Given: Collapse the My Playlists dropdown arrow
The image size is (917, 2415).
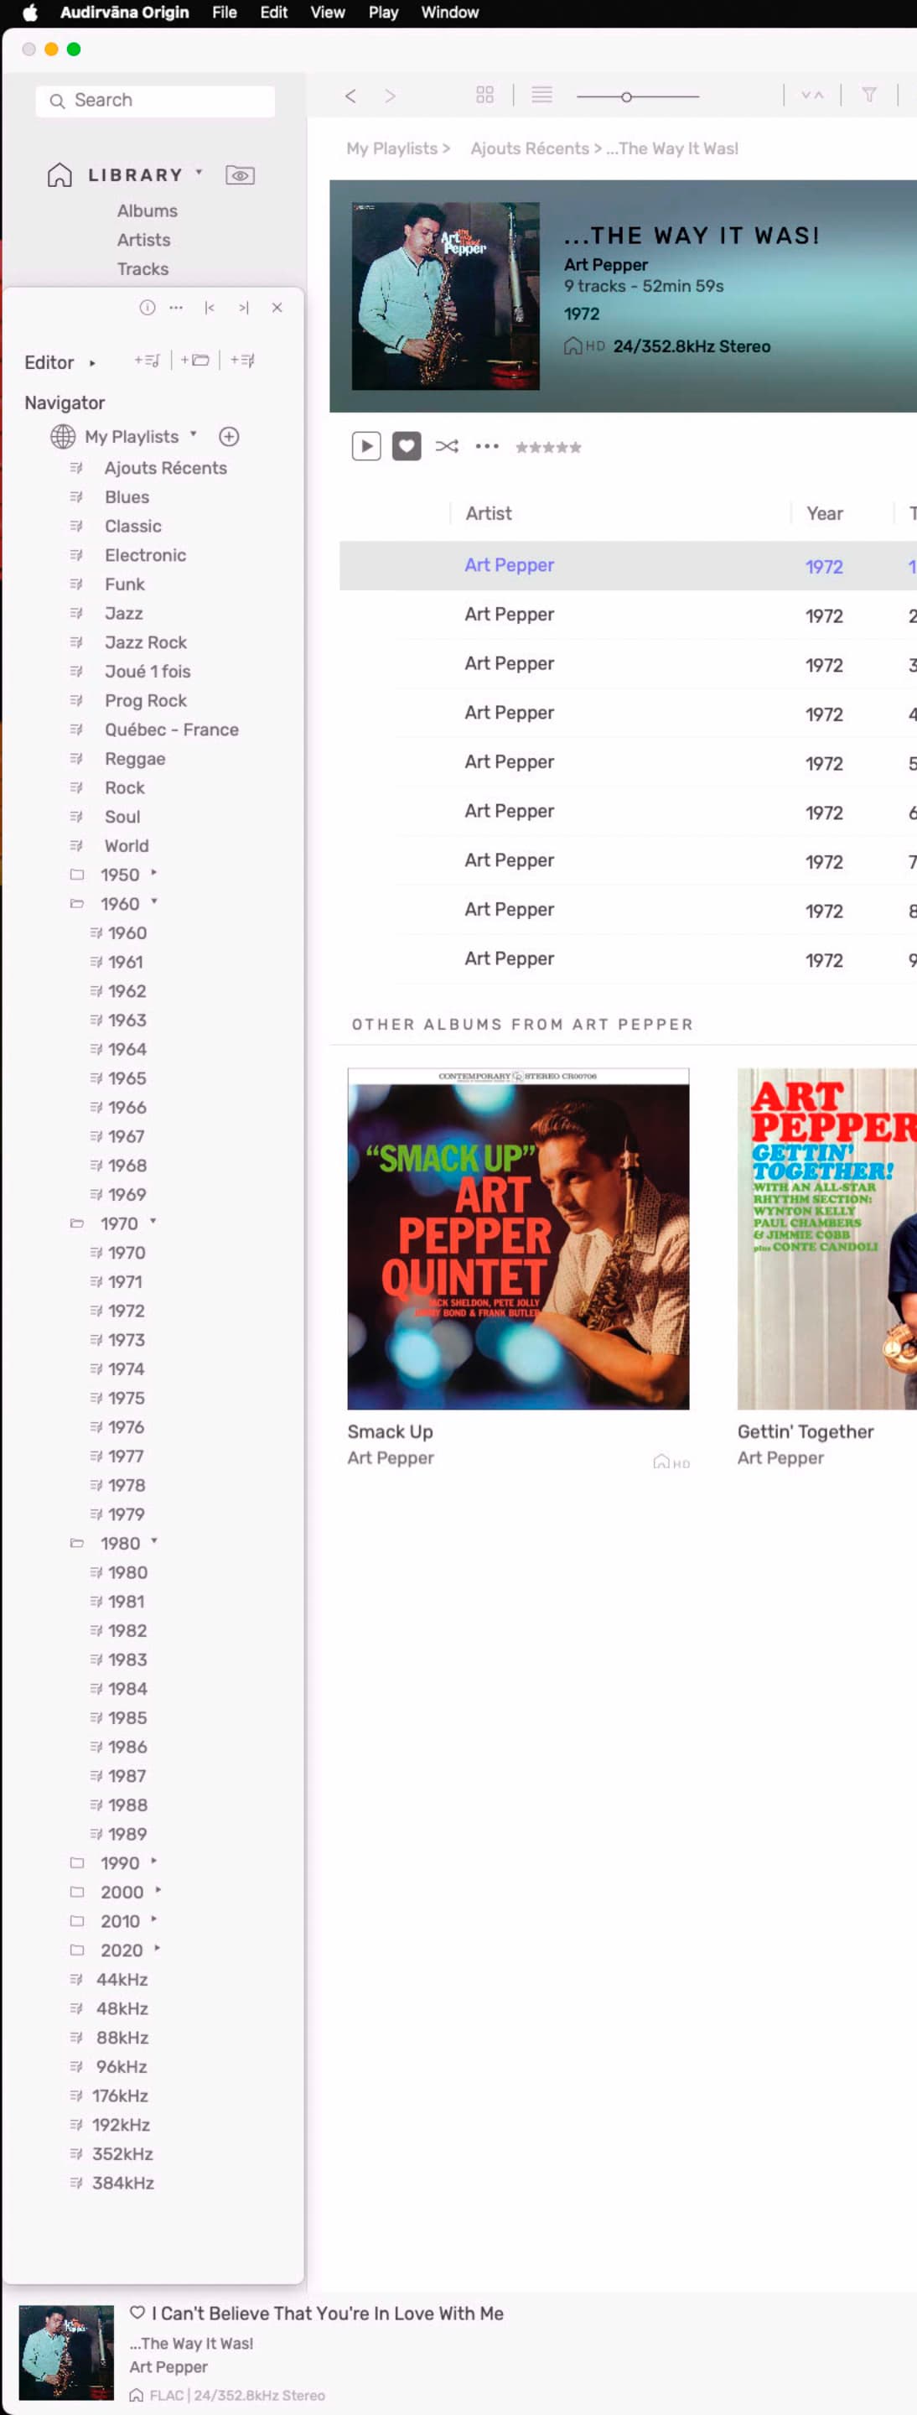Looking at the screenshot, I should coord(193,434).
